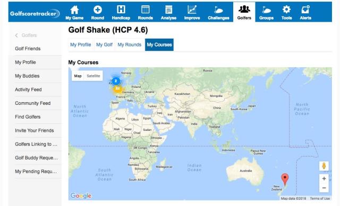340x206 pixels.
Task: Open map Terms of Use link
Action: coord(320,198)
